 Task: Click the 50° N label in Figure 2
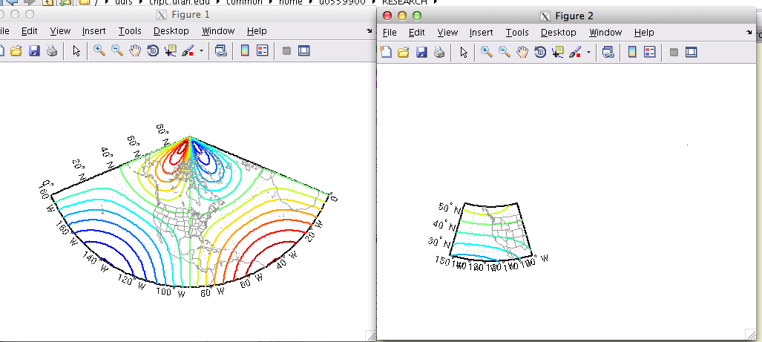tap(450, 208)
